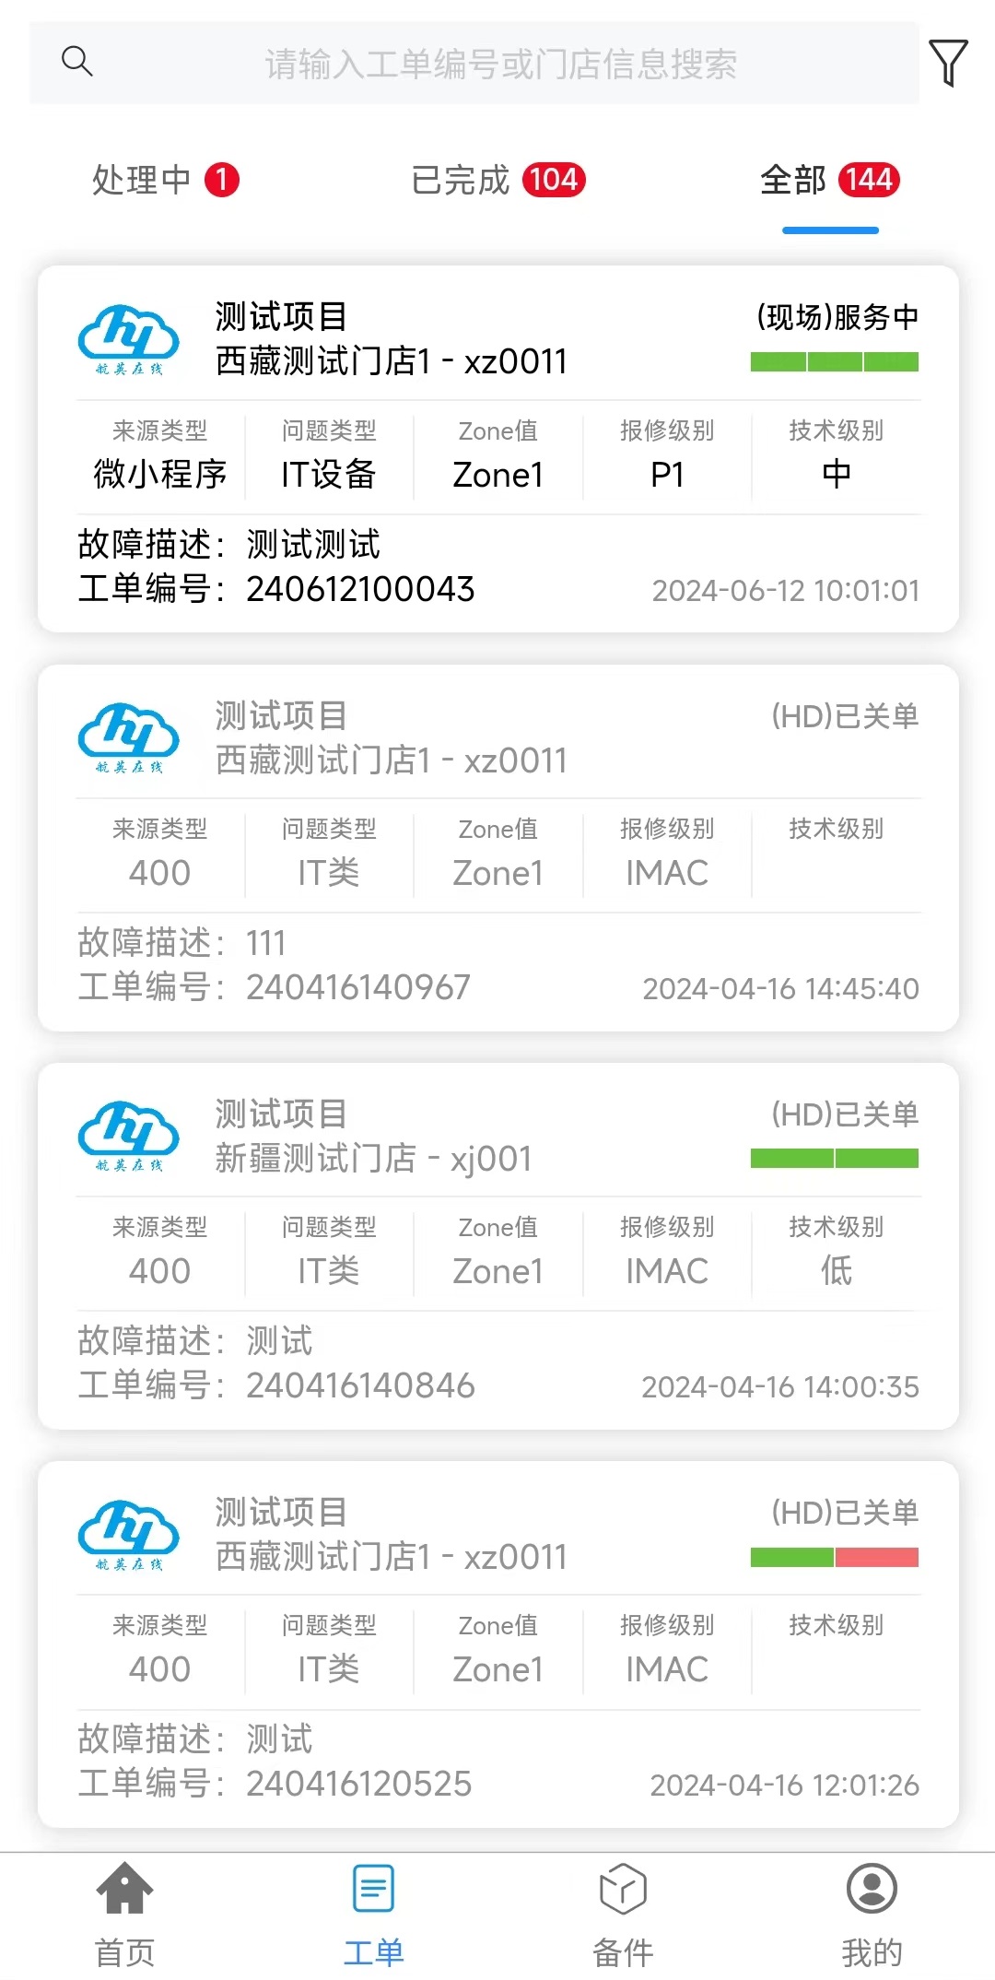
Task: Click green-red progress bar on last order
Action: pos(835,1558)
